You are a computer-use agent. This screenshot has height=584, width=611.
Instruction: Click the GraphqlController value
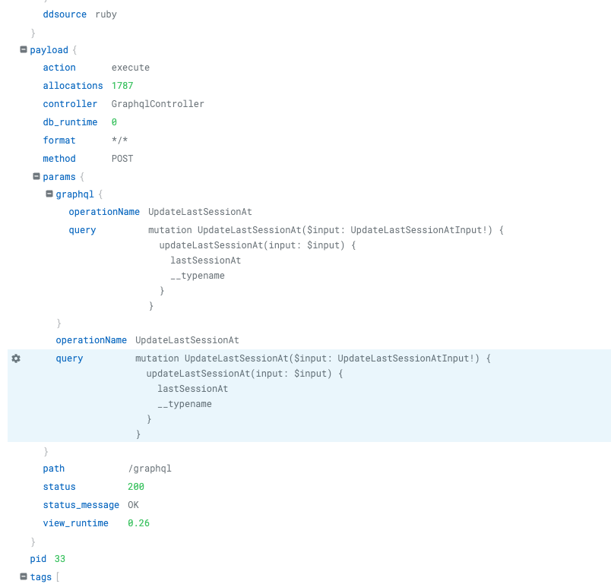click(157, 104)
